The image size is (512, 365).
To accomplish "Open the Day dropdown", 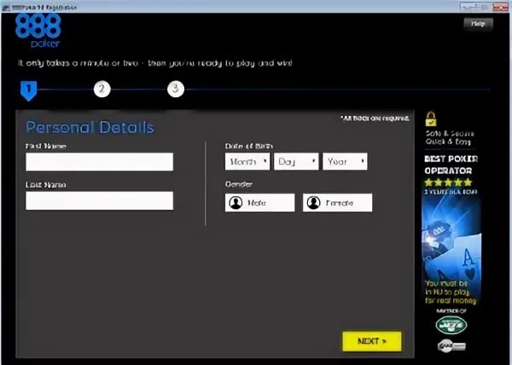I will tap(296, 161).
